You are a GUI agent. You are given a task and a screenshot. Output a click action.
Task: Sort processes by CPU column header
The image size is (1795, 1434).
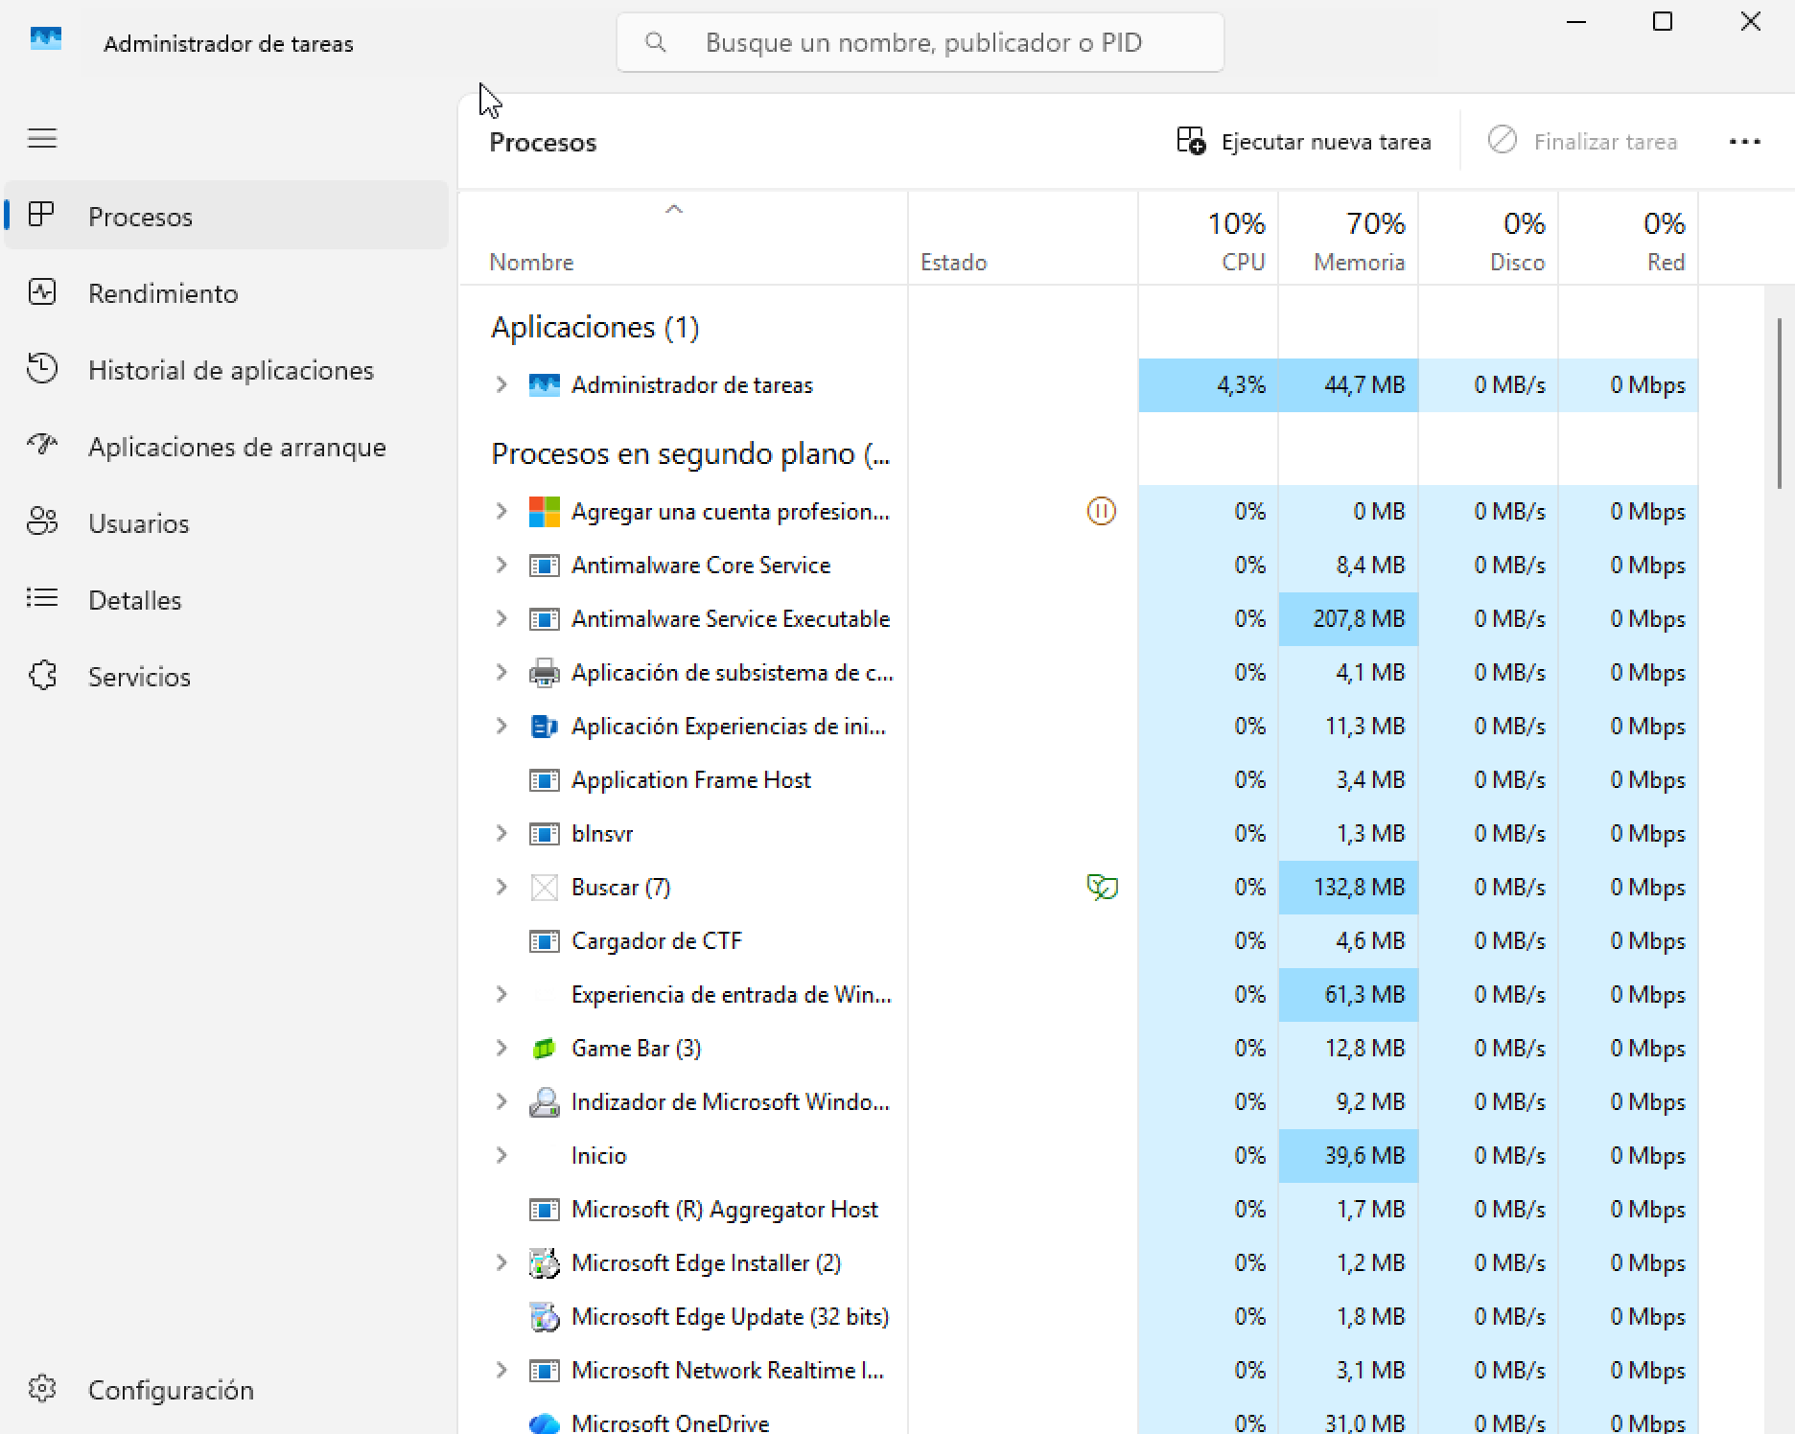click(x=1208, y=240)
